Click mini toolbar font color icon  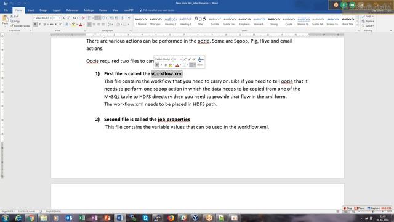tap(177, 65)
